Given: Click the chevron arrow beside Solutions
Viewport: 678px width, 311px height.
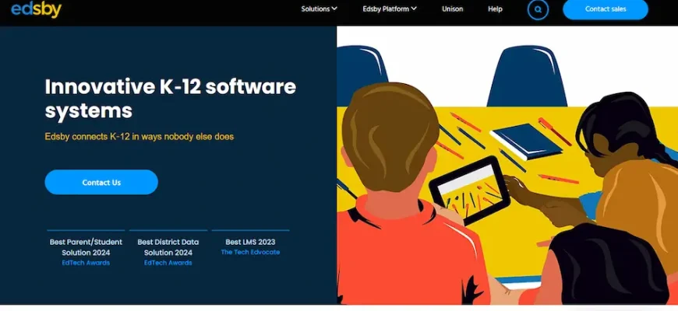Looking at the screenshot, I should click(334, 9).
